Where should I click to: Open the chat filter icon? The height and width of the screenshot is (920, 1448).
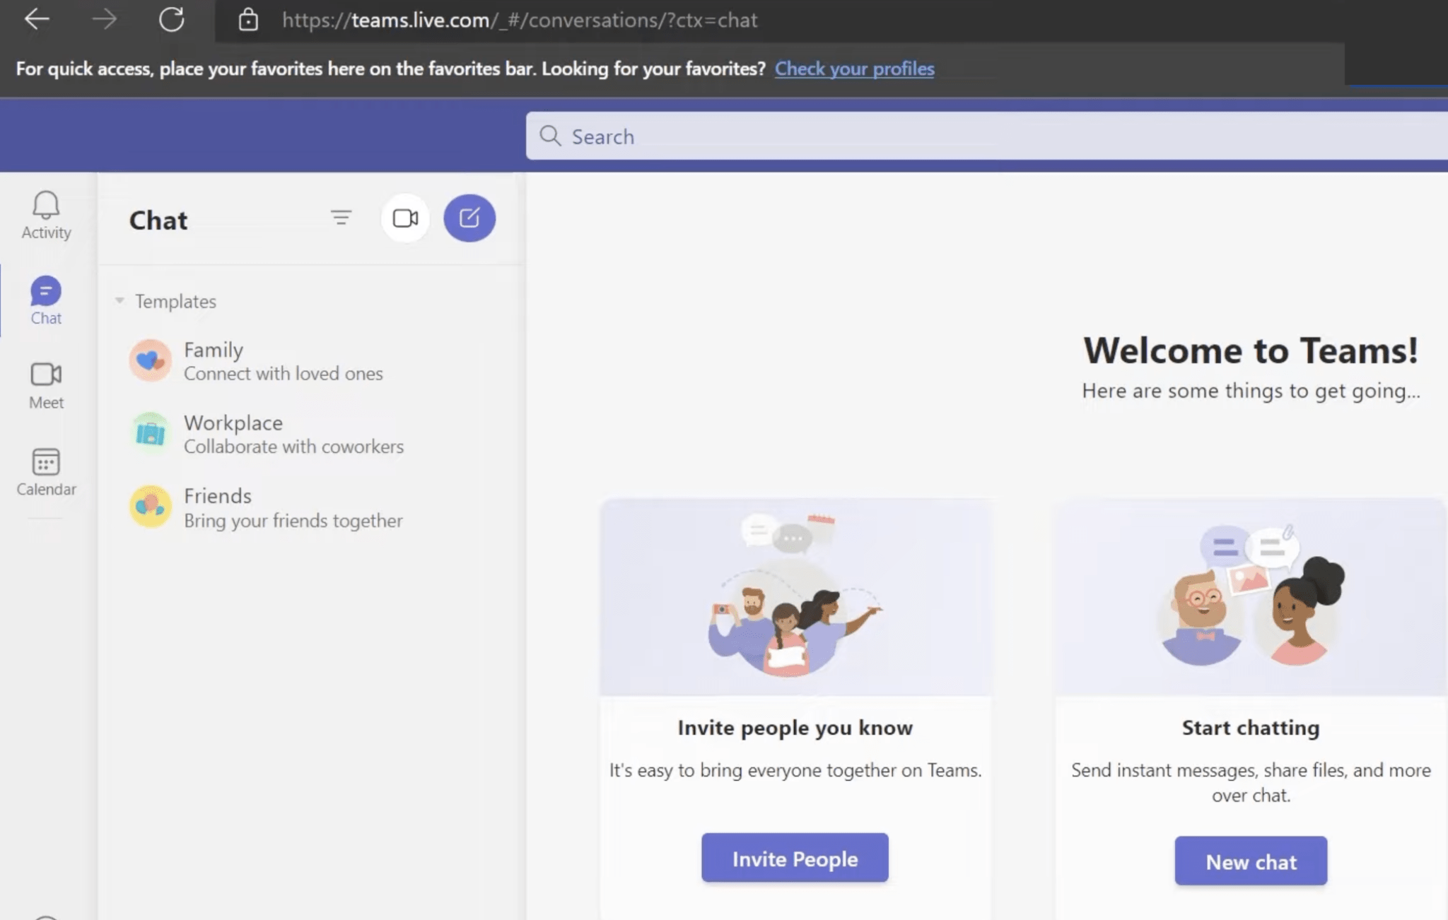pos(341,218)
